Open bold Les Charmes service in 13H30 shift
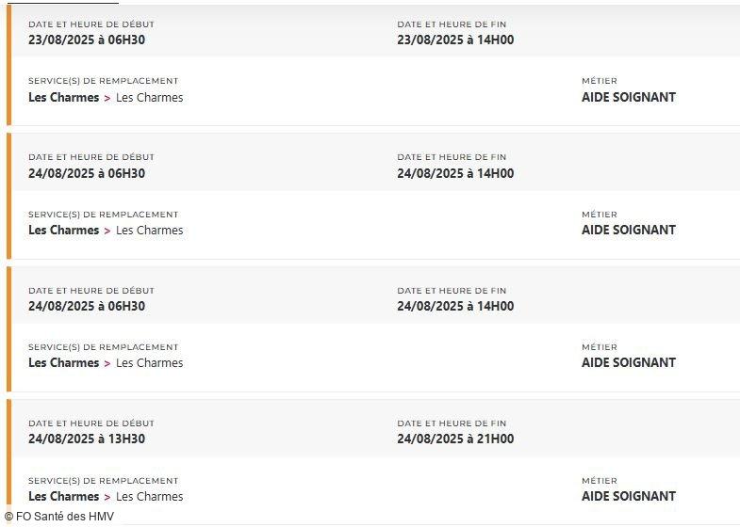The image size is (740, 527). (63, 496)
